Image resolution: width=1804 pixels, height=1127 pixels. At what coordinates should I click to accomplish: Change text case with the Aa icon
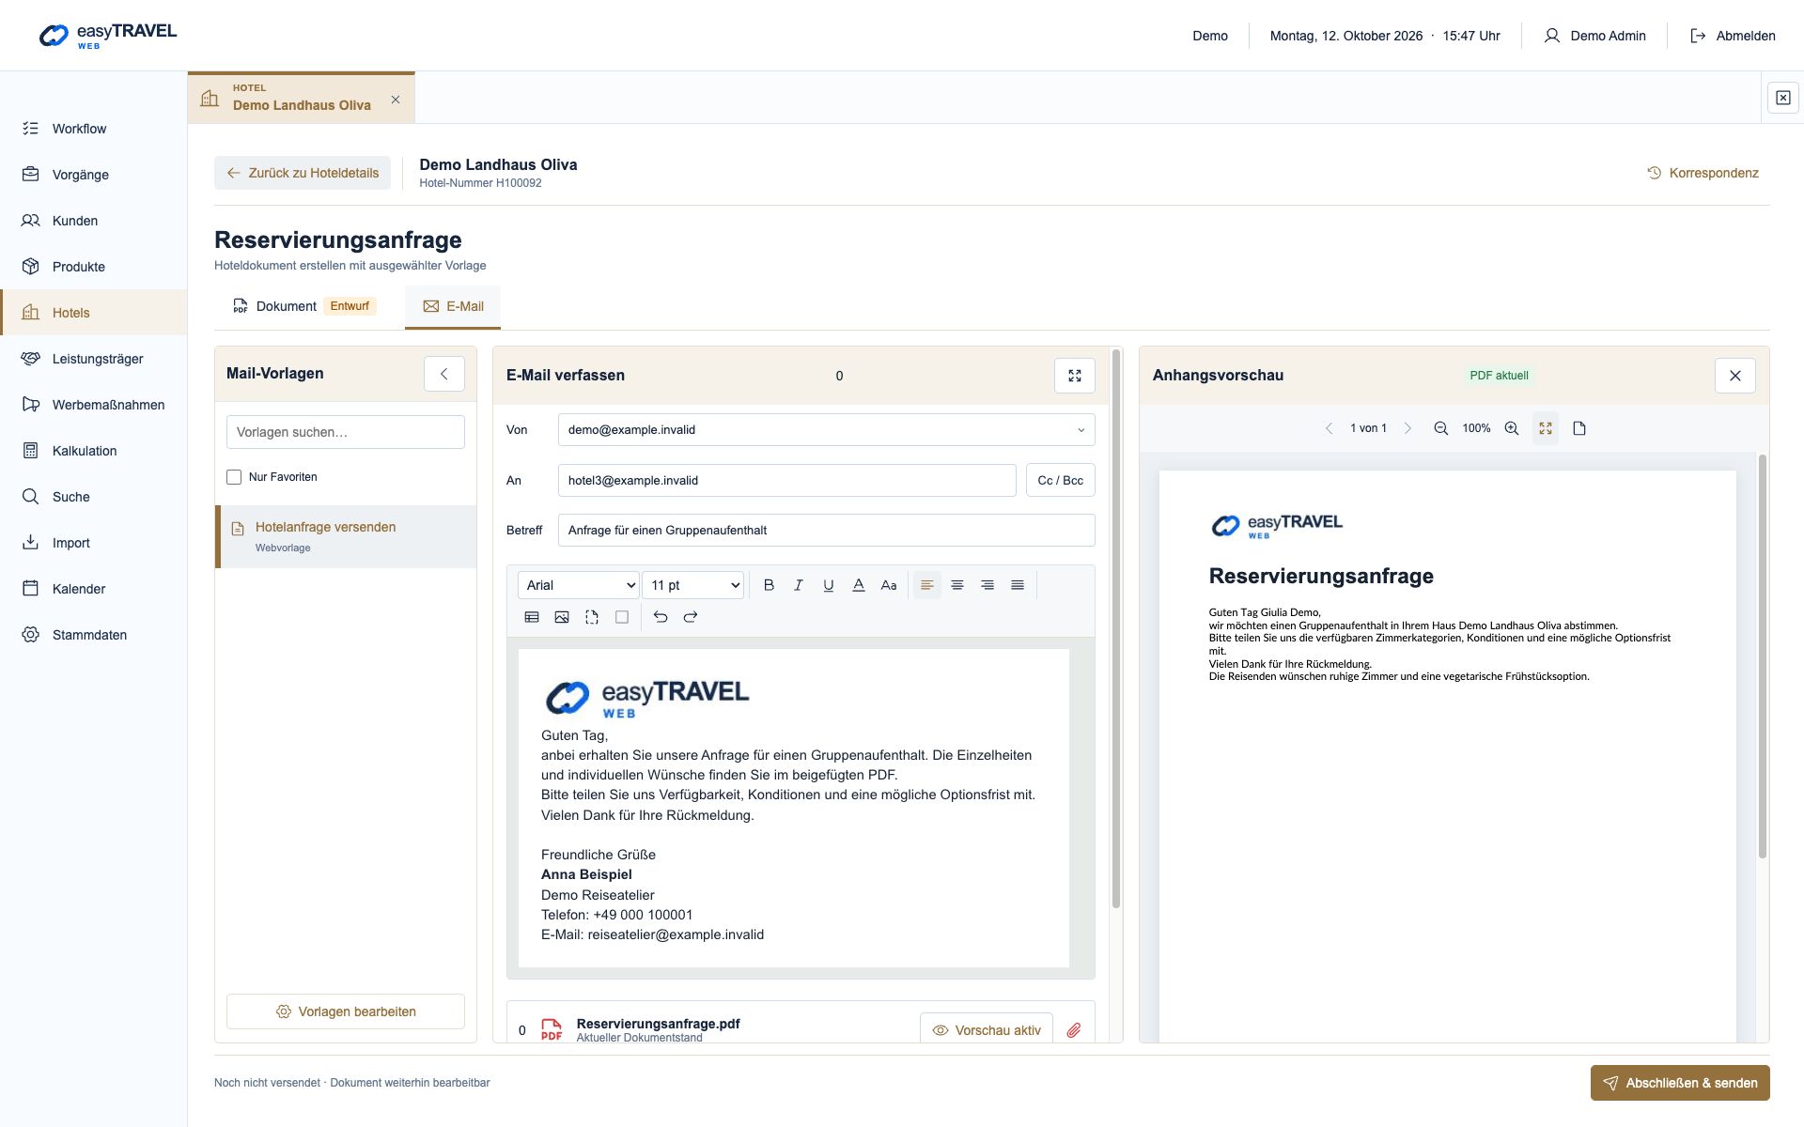889,585
